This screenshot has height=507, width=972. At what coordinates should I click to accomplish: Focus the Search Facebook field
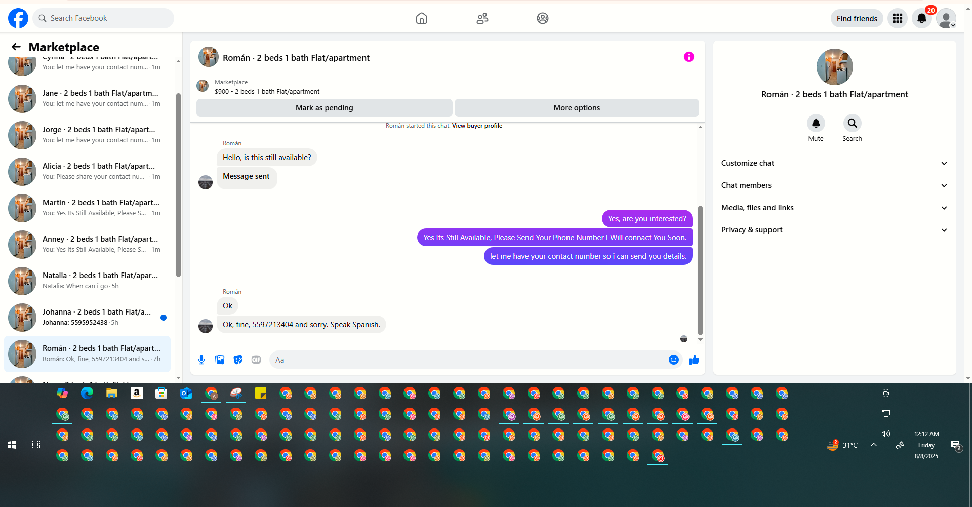pyautogui.click(x=103, y=18)
